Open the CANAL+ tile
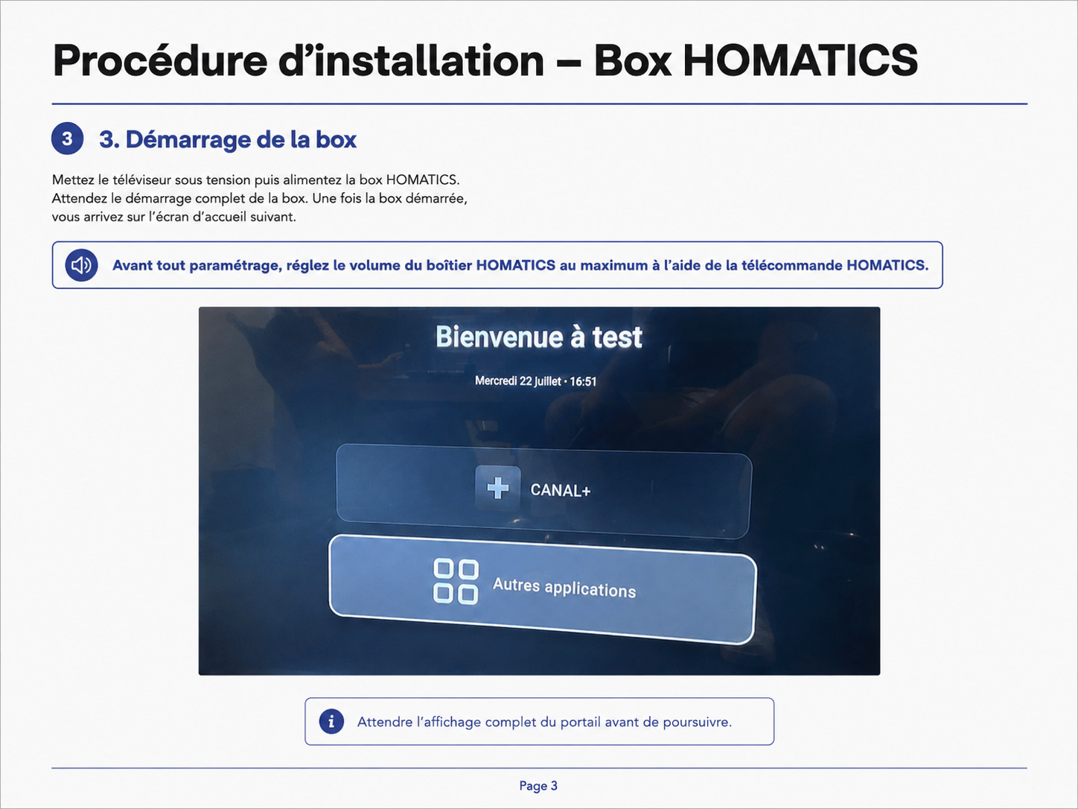This screenshot has height=809, width=1078. [x=544, y=491]
